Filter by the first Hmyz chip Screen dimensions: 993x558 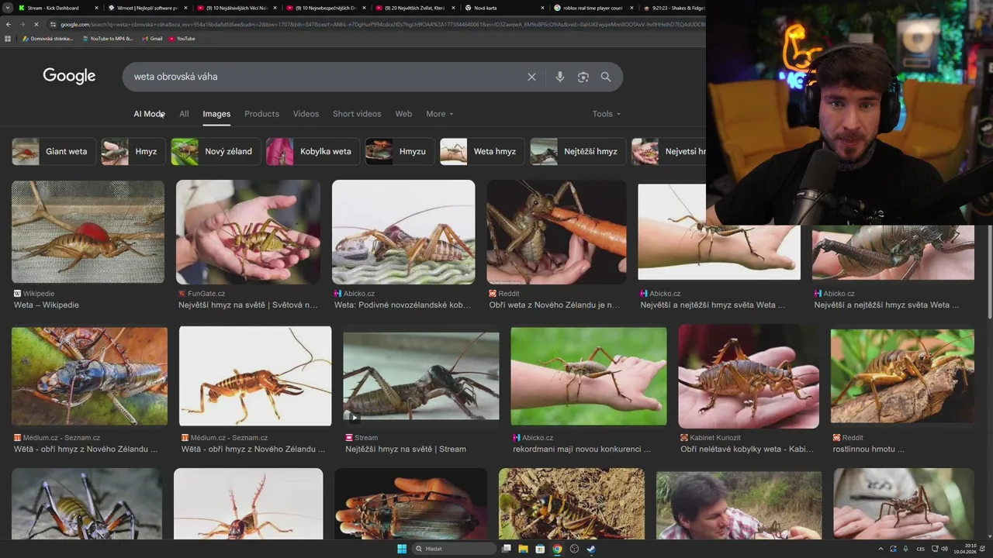click(133, 151)
